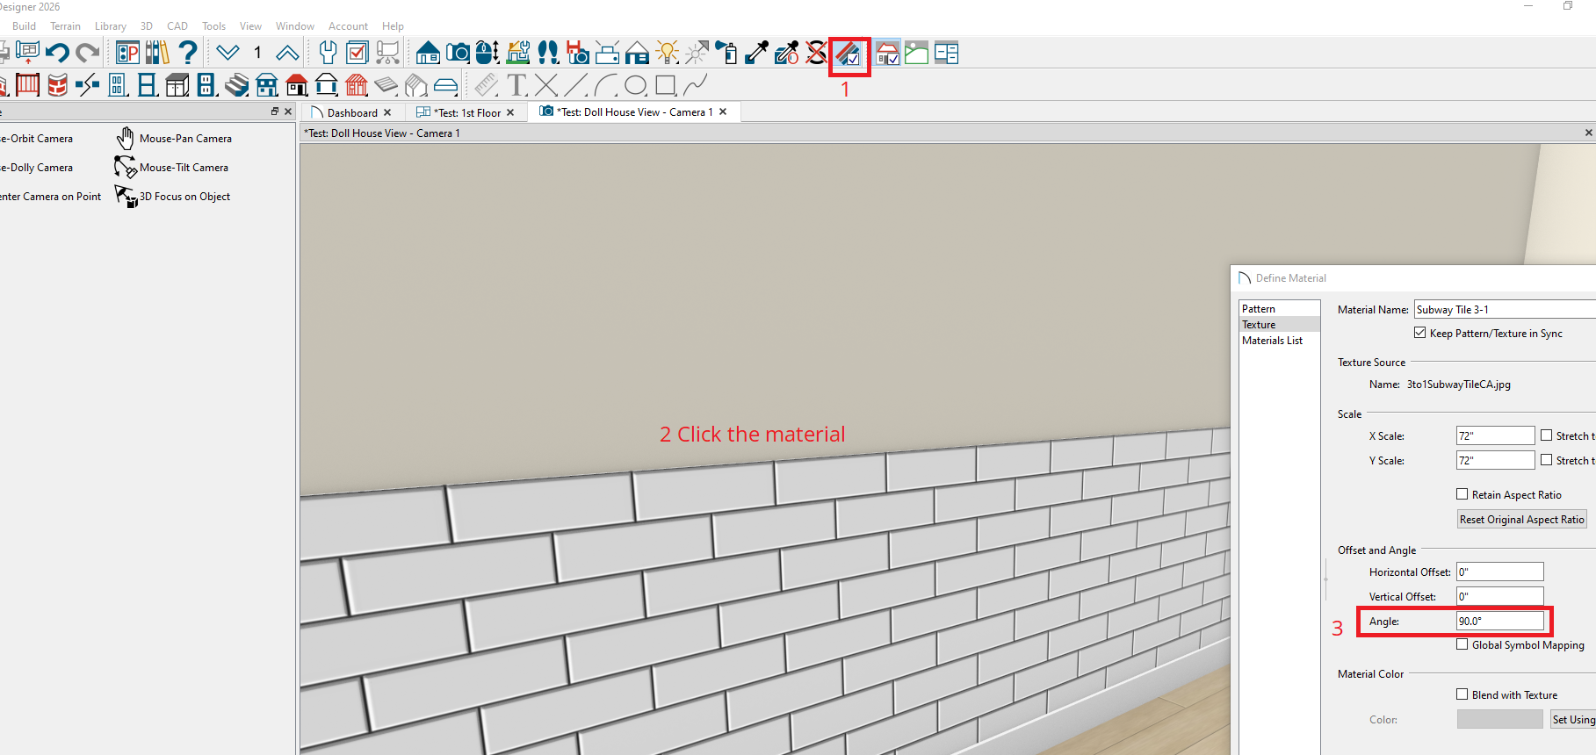Select Materials List in dialog sidebar
The width and height of the screenshot is (1596, 755).
[1272, 341]
